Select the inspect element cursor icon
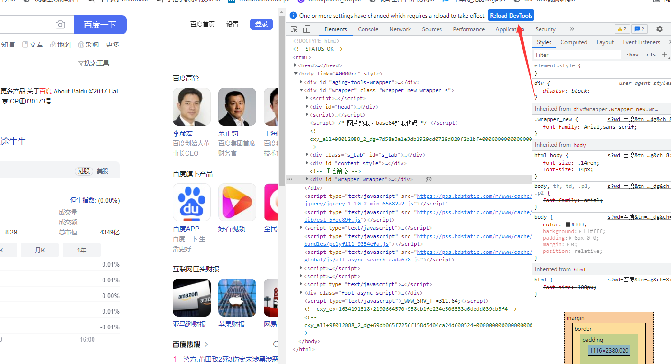 click(x=294, y=29)
